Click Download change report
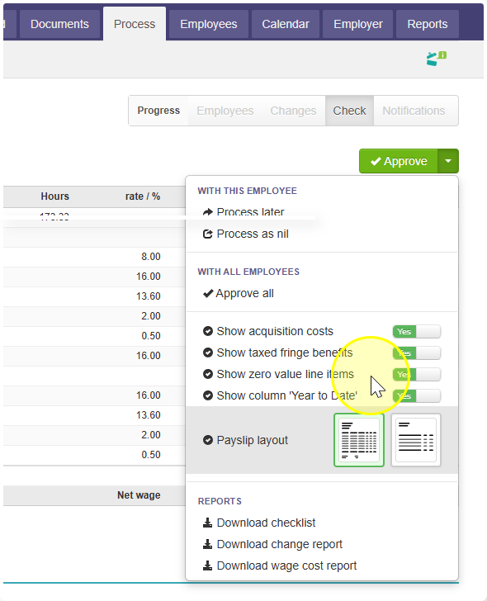Image resolution: width=487 pixels, height=601 pixels. pyautogui.click(x=279, y=544)
